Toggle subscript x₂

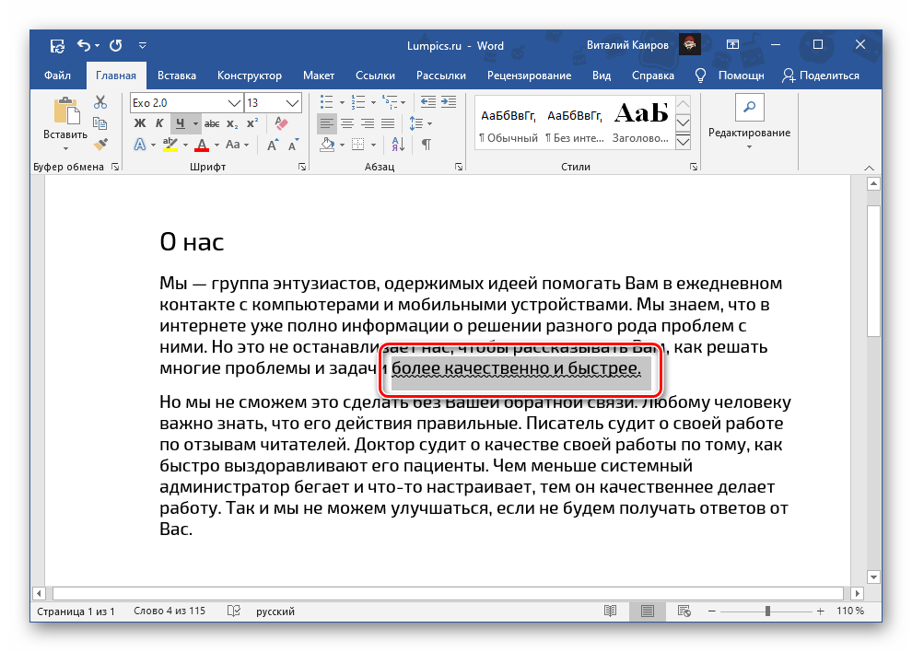coord(232,123)
